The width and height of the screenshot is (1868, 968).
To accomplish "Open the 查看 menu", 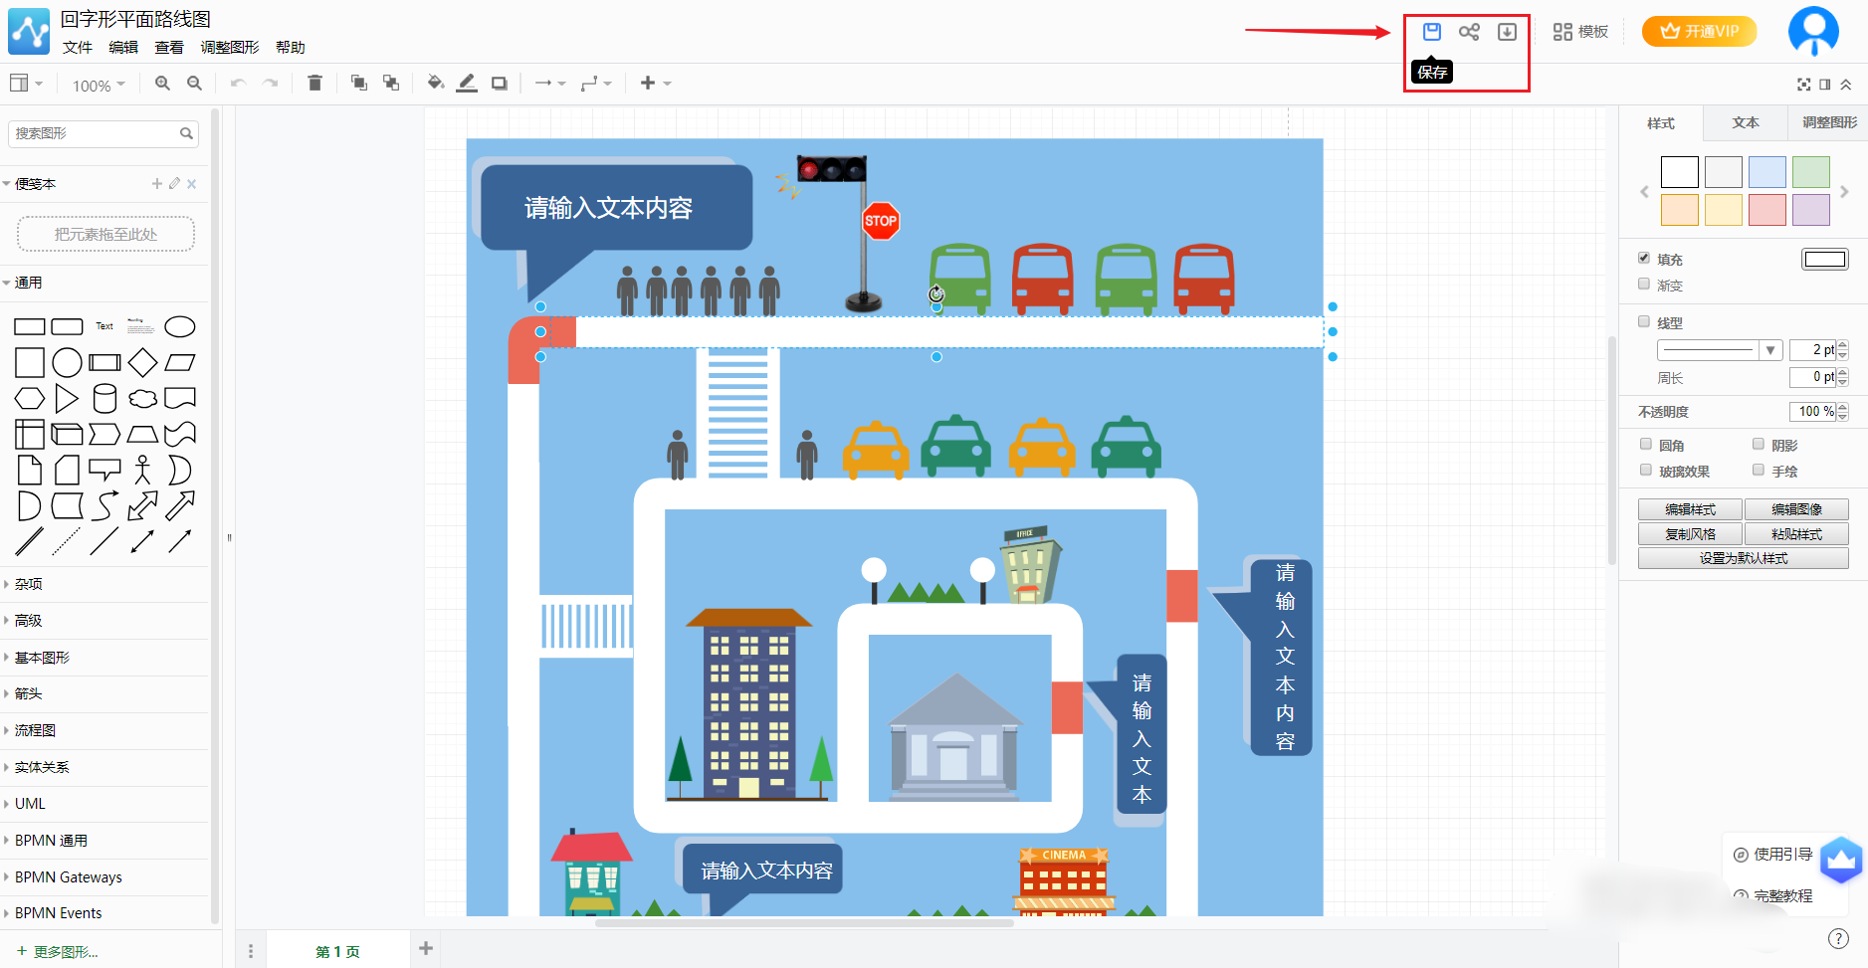I will [169, 47].
